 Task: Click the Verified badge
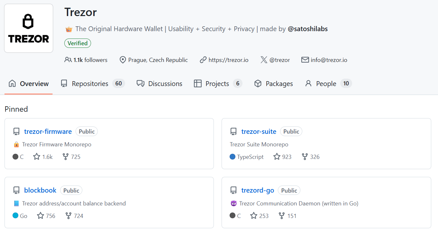pyautogui.click(x=78, y=43)
